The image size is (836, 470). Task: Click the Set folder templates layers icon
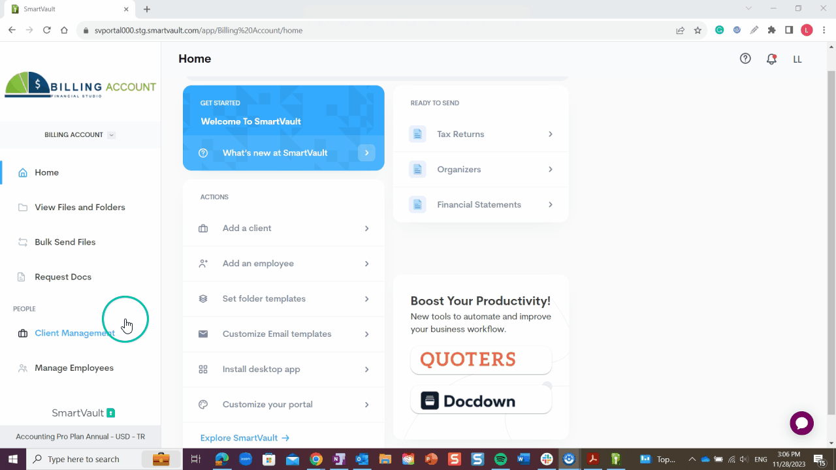pyautogui.click(x=203, y=299)
